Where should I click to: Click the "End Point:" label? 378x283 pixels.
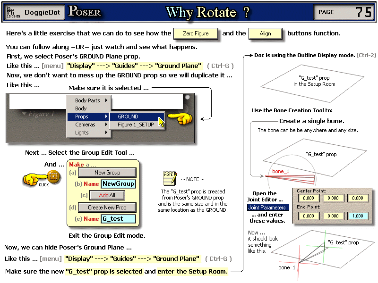tap(309, 207)
